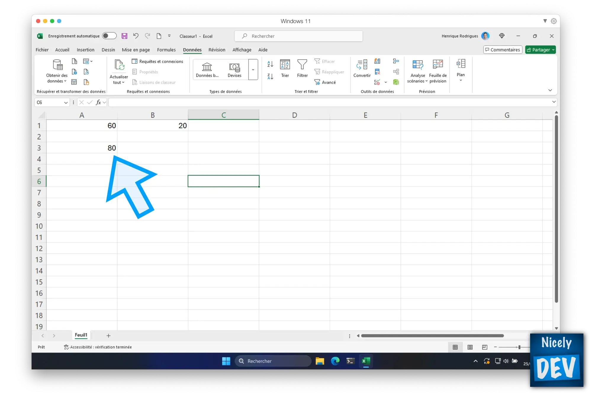Image resolution: width=592 pixels, height=396 pixels.
Task: Open the Plan outline dropdown
Action: (x=461, y=70)
